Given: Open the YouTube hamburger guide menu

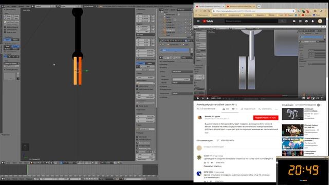Looking at the screenshot, I should pyautogui.click(x=198, y=21).
